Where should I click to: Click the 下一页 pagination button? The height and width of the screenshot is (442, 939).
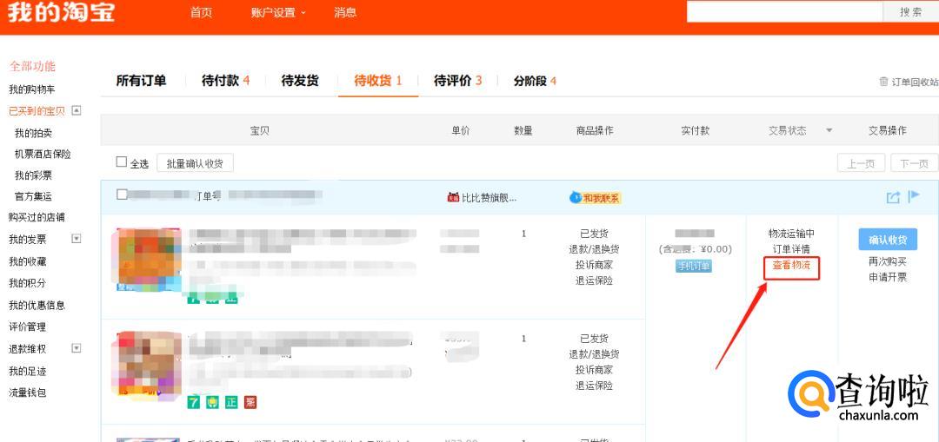point(914,163)
